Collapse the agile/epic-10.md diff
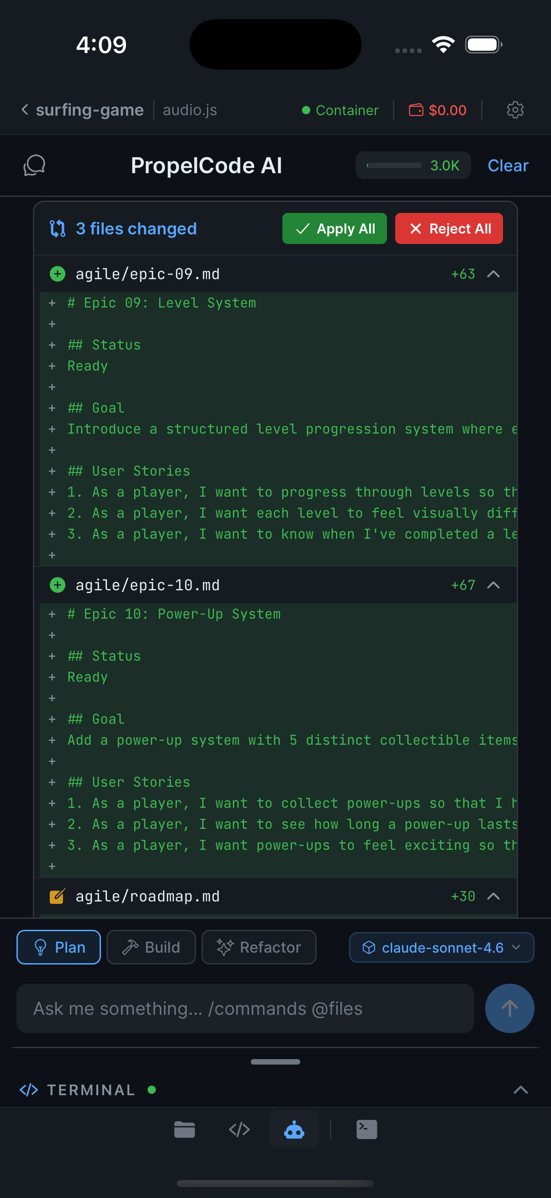This screenshot has width=551, height=1198. click(x=494, y=585)
